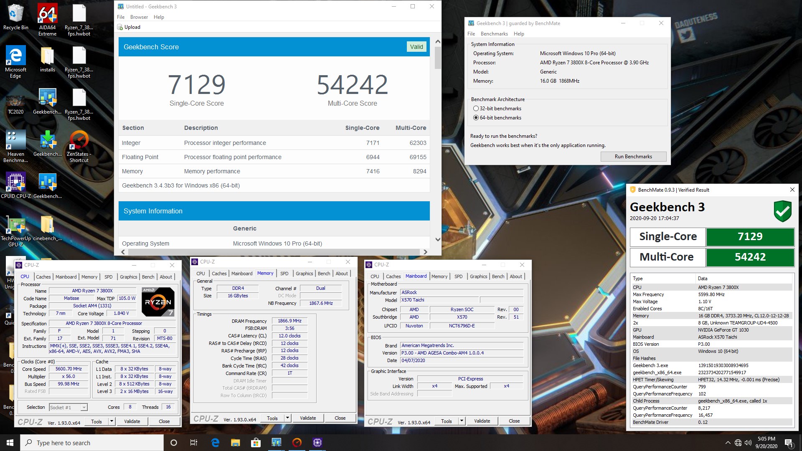Open Tools dropdown arrow in CPU tab CPU-Z
This screenshot has height=451, width=802.
(x=112, y=421)
